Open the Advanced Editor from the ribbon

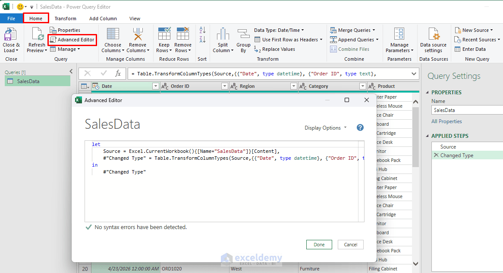(72, 40)
